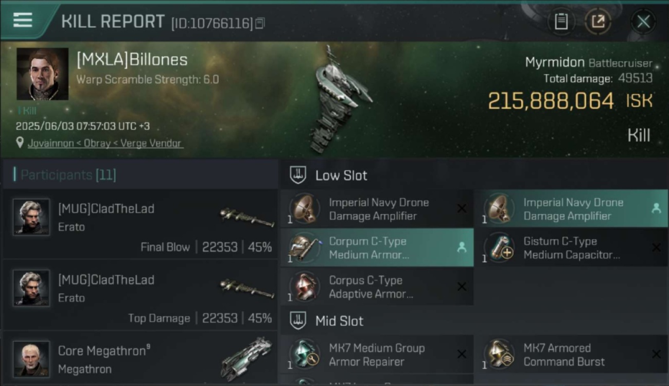Select first Imperial Navy Drone Damage Amplifier icon
The image size is (669, 386).
click(x=304, y=209)
